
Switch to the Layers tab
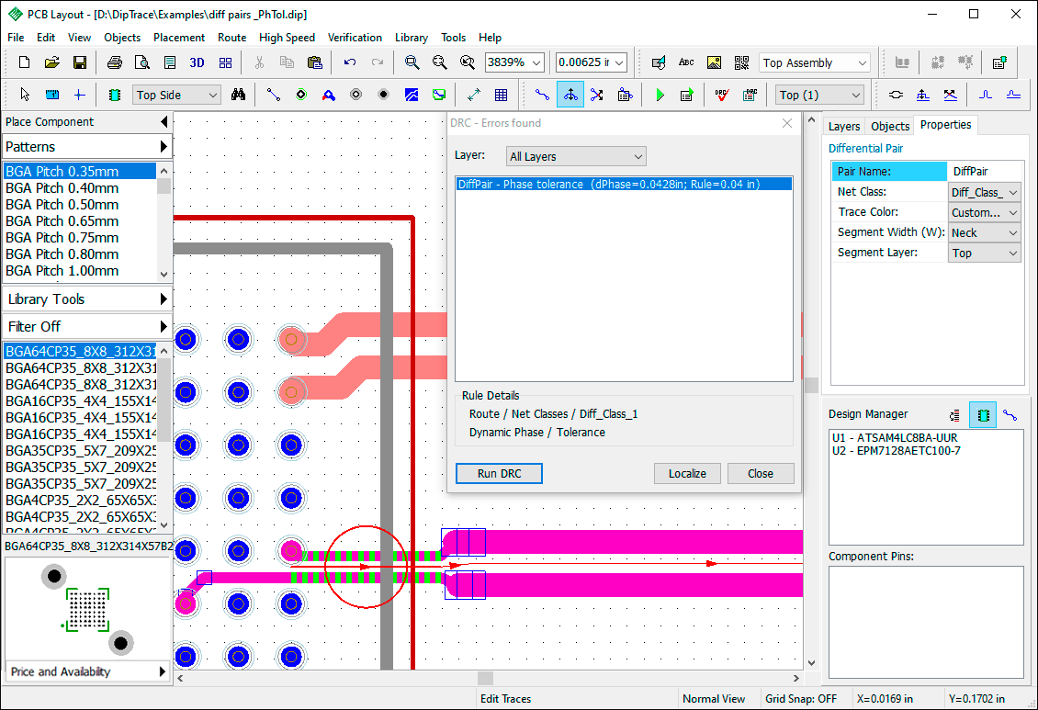tap(844, 126)
